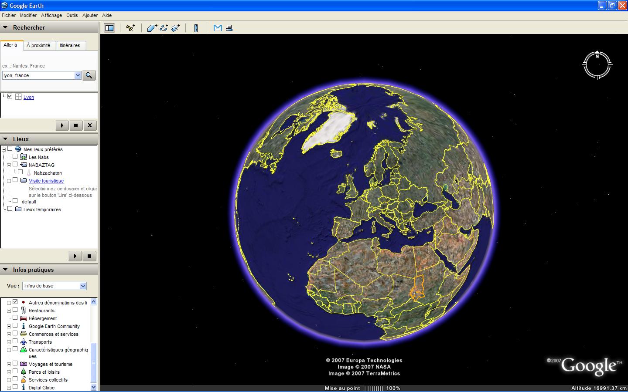Stop the Lieux tour
This screenshot has width=628, height=392.
89,256
